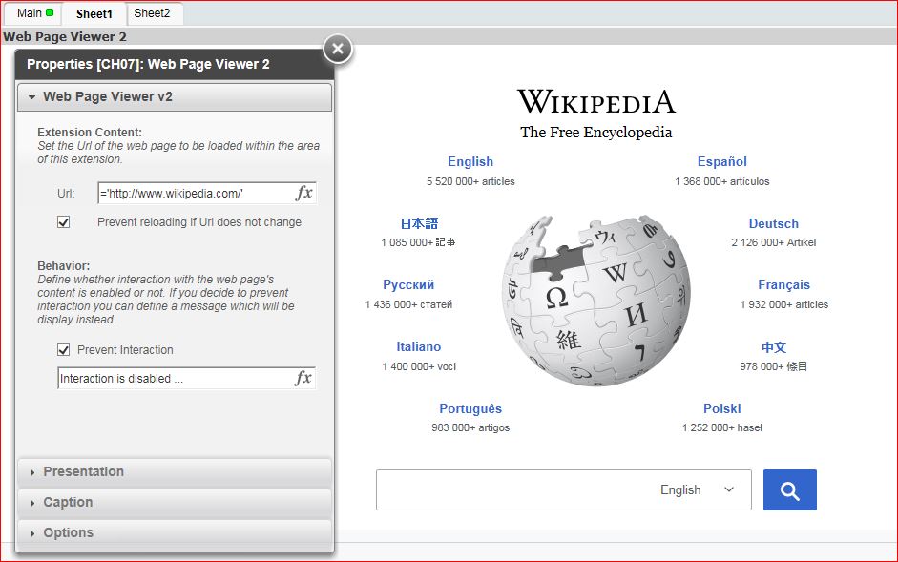Click the Wikipedia puzzle globe logo

tap(596, 300)
